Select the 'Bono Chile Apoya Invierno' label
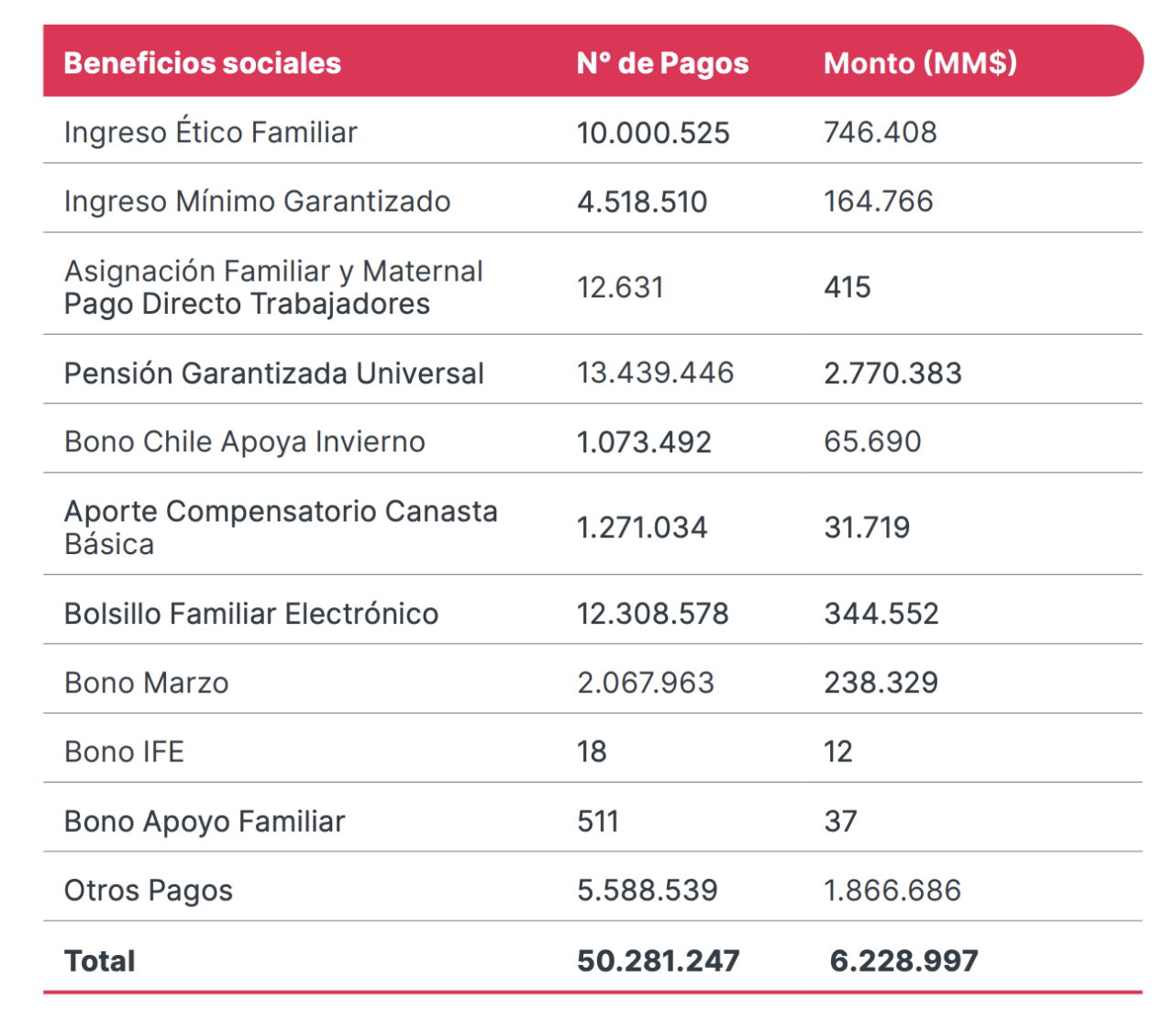This screenshot has width=1174, height=1032. 244,442
